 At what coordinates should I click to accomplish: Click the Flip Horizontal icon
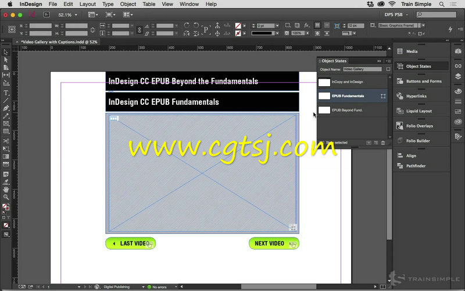pyautogui.click(x=187, y=33)
